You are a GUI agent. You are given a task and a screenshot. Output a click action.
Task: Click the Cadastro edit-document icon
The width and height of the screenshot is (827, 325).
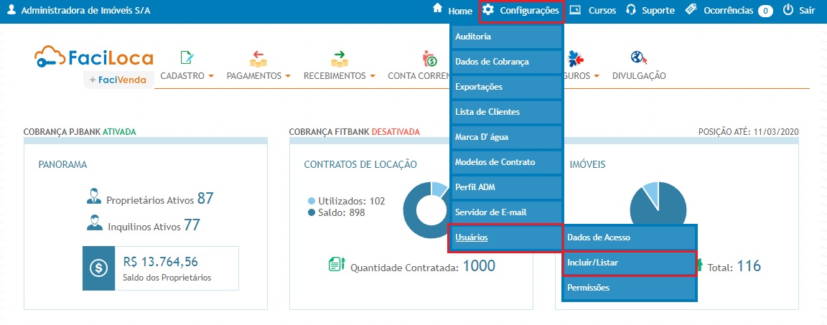187,58
